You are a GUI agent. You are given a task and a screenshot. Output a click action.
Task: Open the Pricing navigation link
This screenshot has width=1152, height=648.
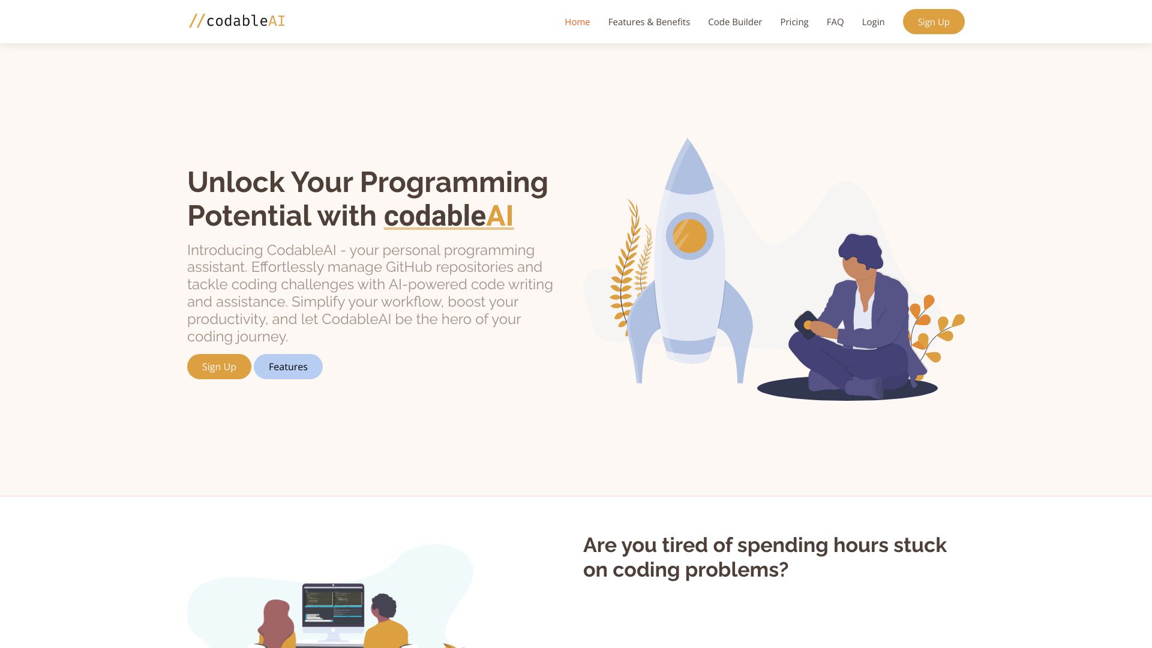click(x=794, y=22)
